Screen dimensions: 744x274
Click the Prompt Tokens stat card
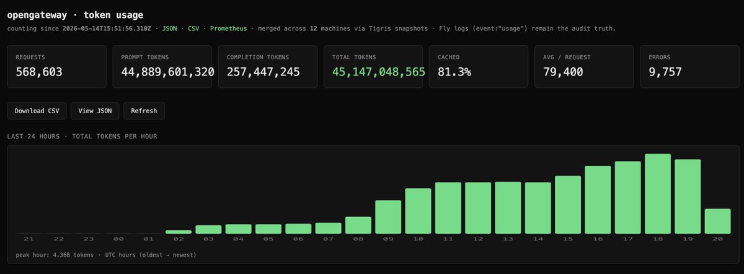click(163, 66)
